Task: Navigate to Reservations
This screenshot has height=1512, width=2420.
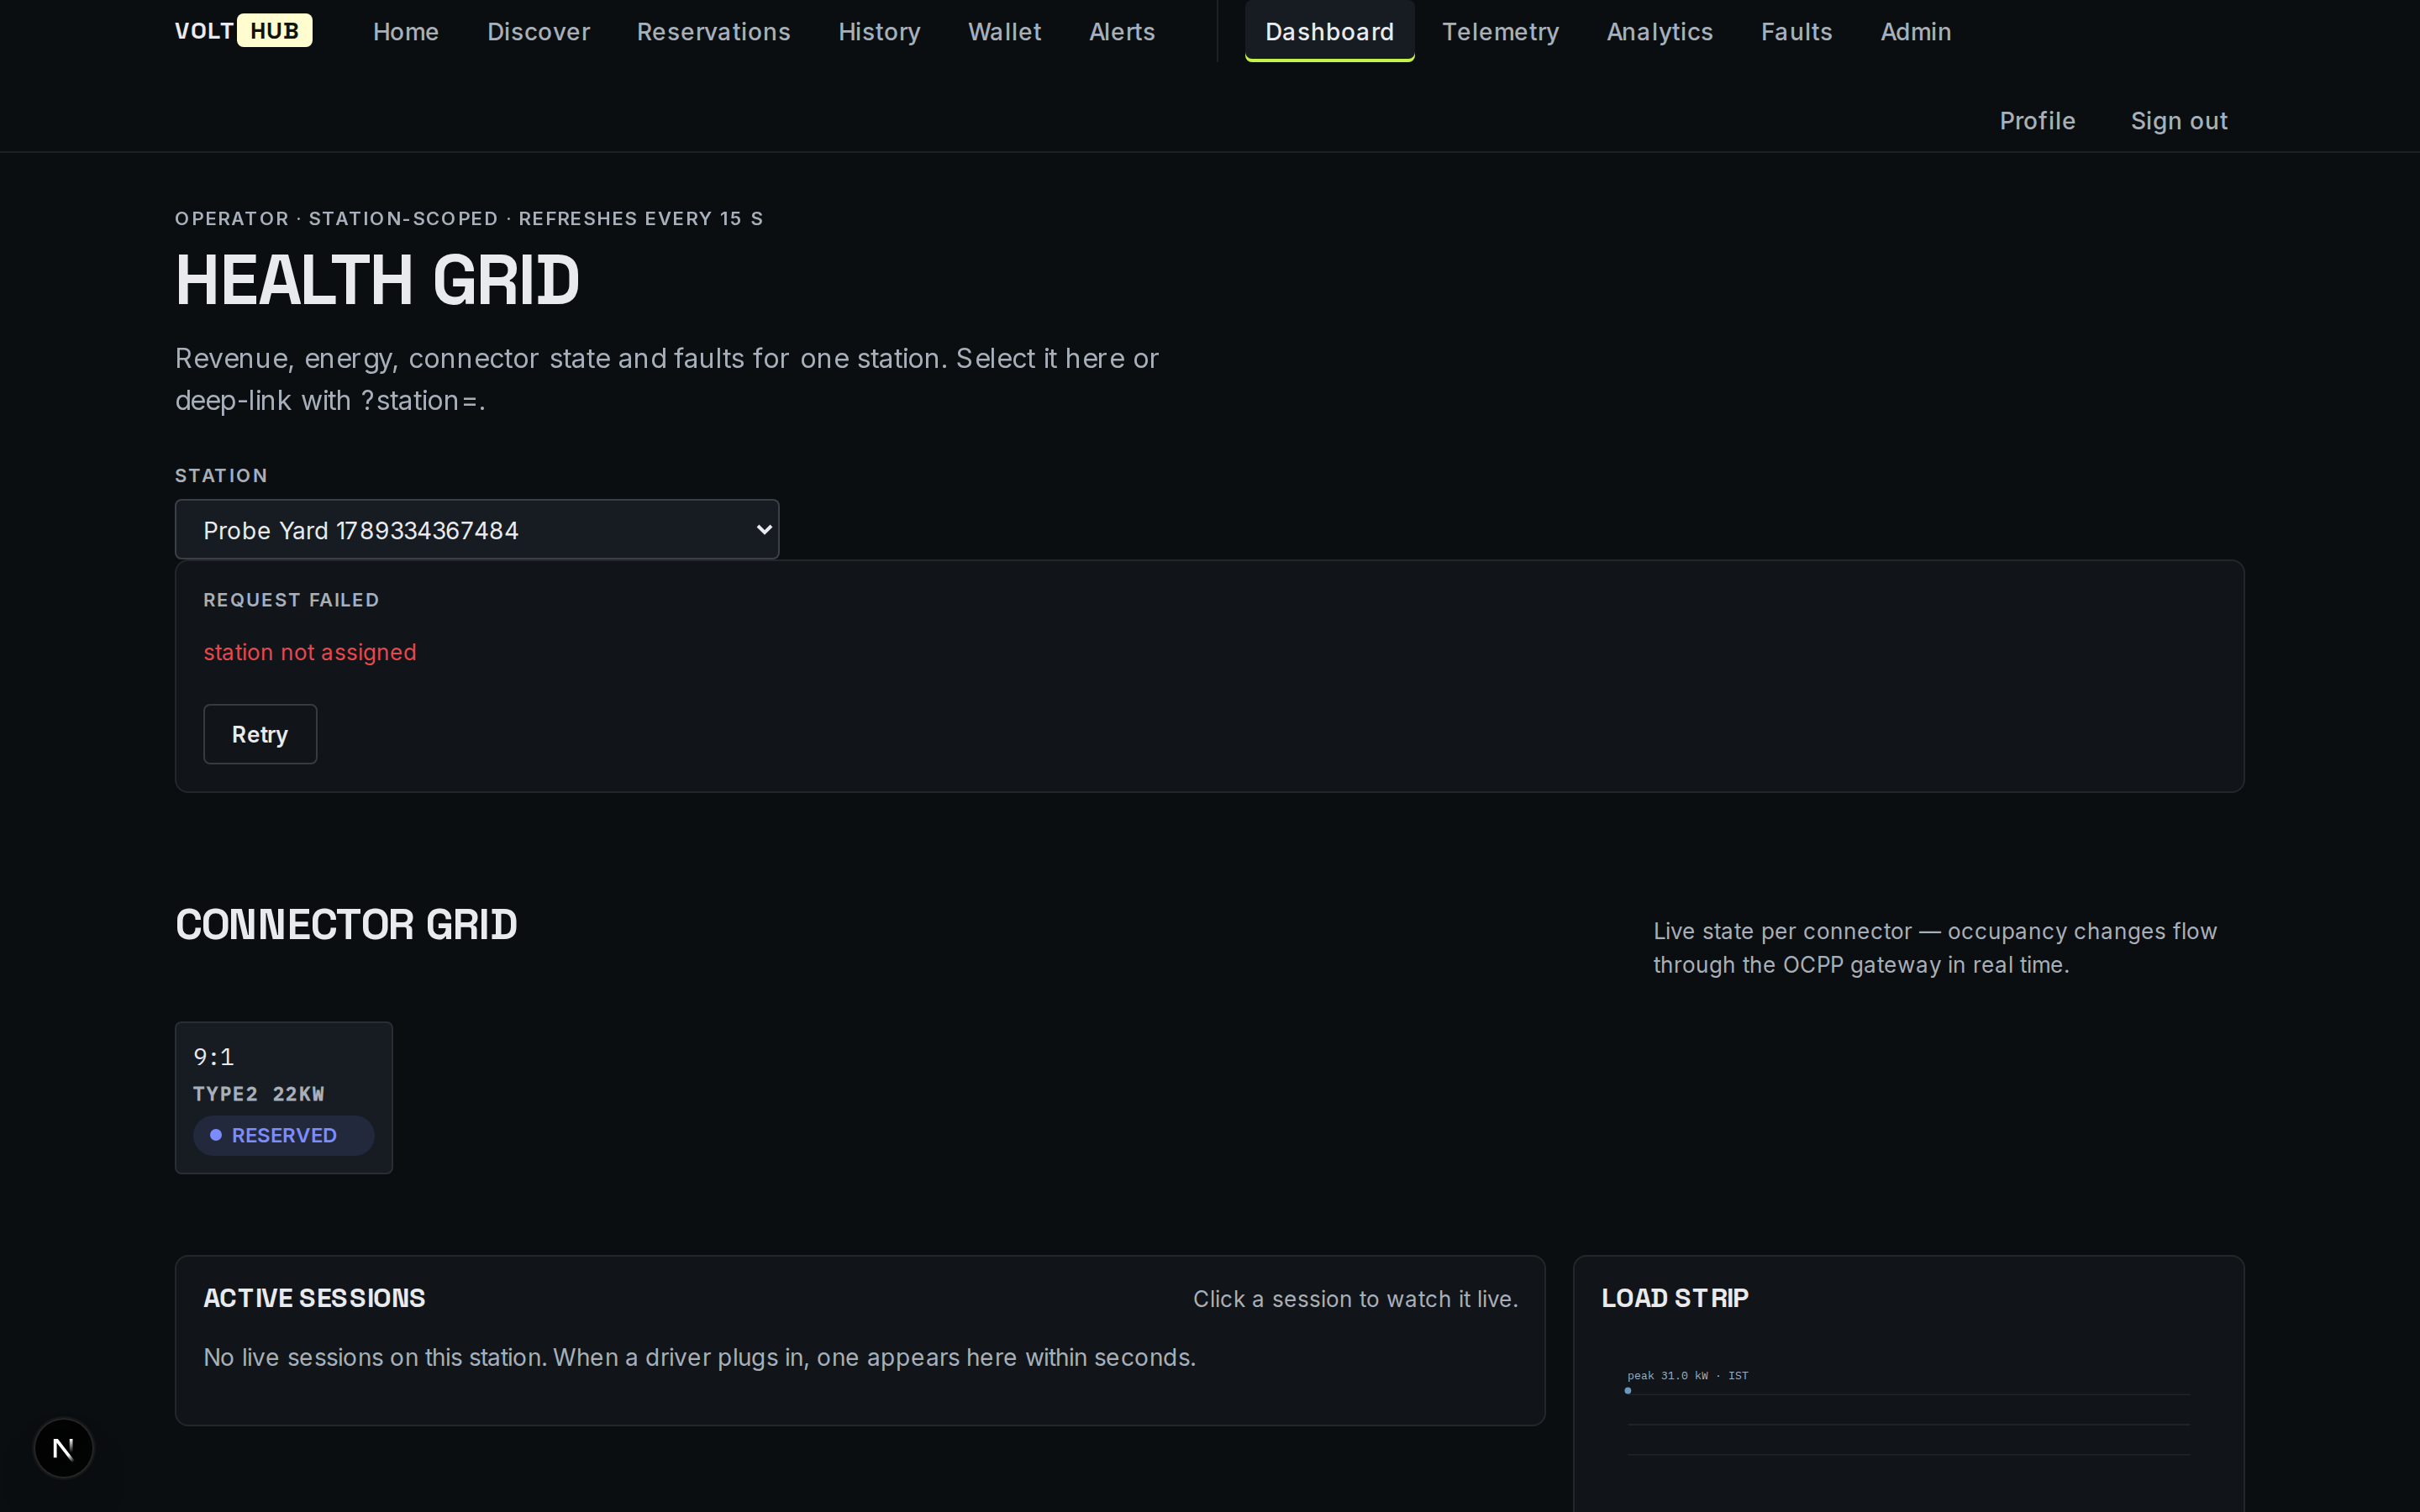Action: point(713,32)
